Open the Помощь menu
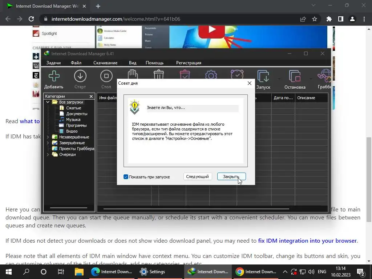Screen dimensions: 372x279 (x=154, y=63)
